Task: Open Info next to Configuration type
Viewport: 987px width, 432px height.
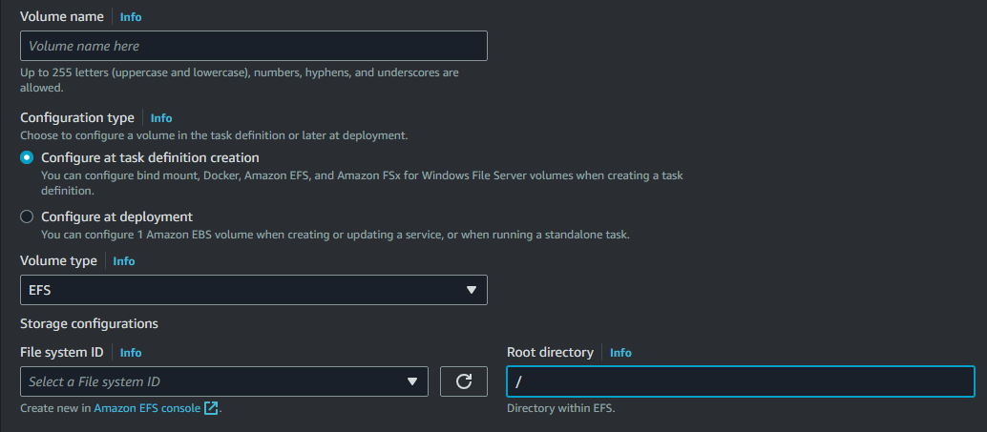Action: [161, 118]
